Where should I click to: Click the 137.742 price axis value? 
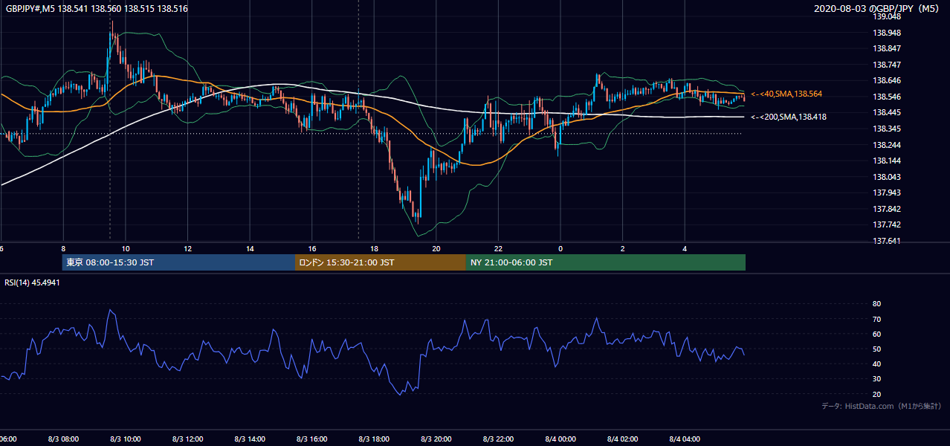tap(886, 225)
